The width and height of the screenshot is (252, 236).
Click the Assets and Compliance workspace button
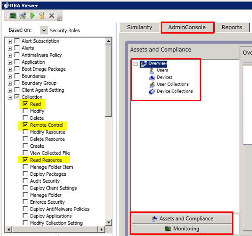(182, 218)
